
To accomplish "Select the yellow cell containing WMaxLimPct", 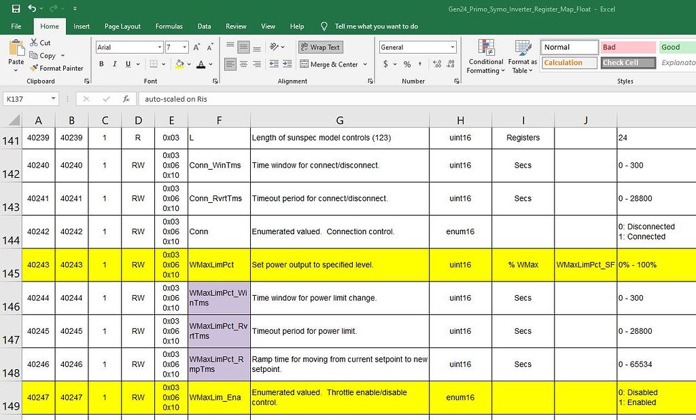I will click(219, 265).
